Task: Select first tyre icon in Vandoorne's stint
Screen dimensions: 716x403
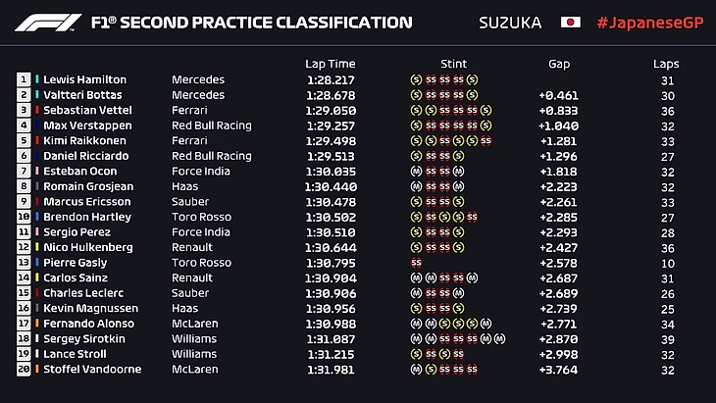Action: click(417, 369)
